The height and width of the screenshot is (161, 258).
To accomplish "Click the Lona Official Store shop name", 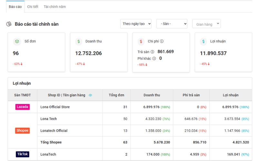I will (55, 107).
